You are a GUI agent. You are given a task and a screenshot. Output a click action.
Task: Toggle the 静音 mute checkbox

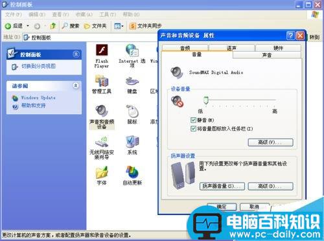(x=193, y=120)
